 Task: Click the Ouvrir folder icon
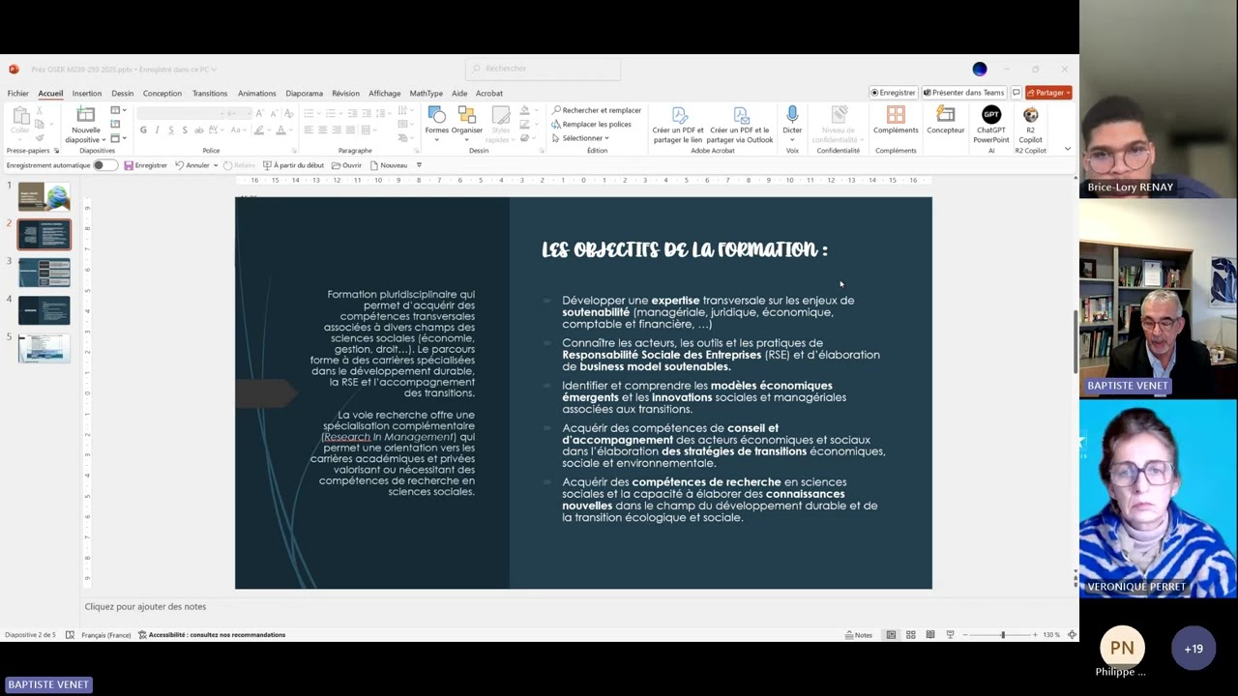[x=346, y=165]
